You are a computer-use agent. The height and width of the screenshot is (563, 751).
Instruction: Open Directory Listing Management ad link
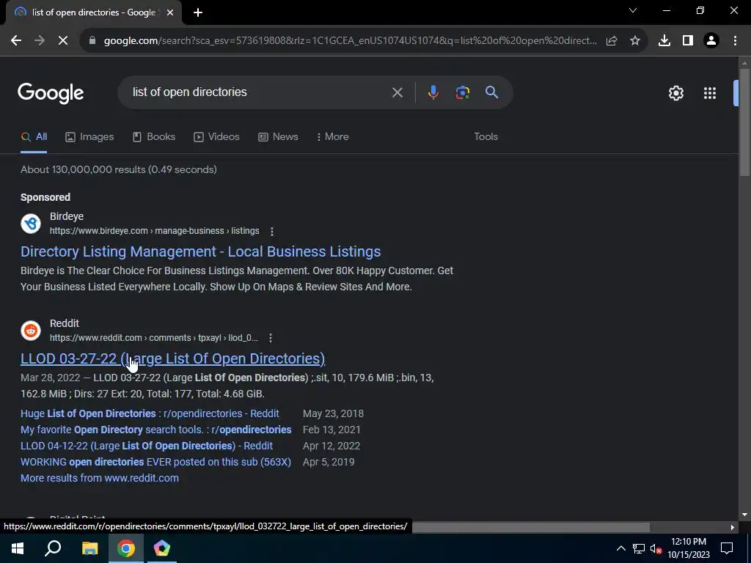[x=201, y=252]
